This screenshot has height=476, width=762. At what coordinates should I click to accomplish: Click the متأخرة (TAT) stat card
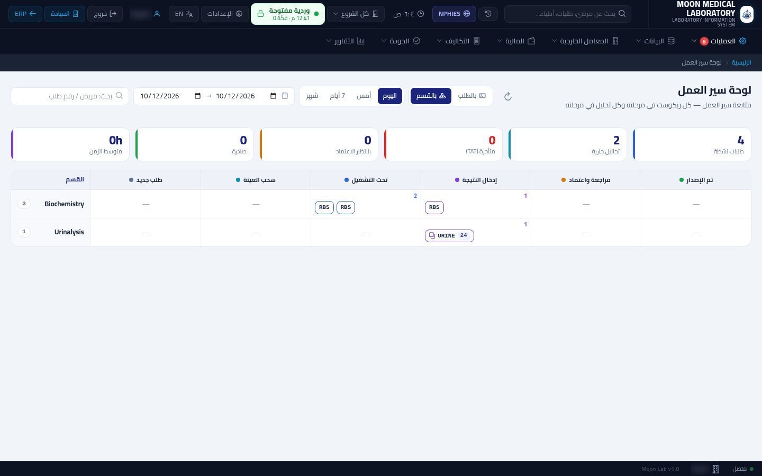pyautogui.click(x=443, y=144)
